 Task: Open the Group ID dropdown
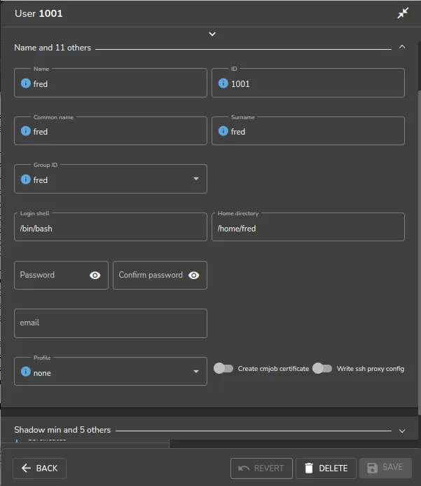pos(196,179)
